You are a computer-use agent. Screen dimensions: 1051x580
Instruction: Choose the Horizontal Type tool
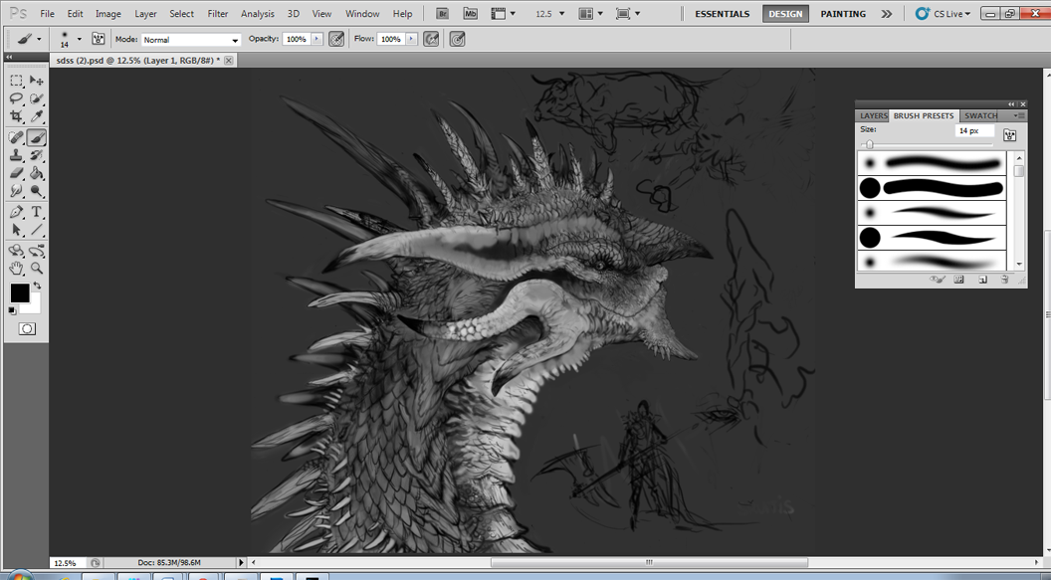(37, 212)
